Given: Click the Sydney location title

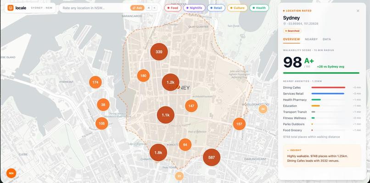Looking at the screenshot, I should pyautogui.click(x=292, y=18).
